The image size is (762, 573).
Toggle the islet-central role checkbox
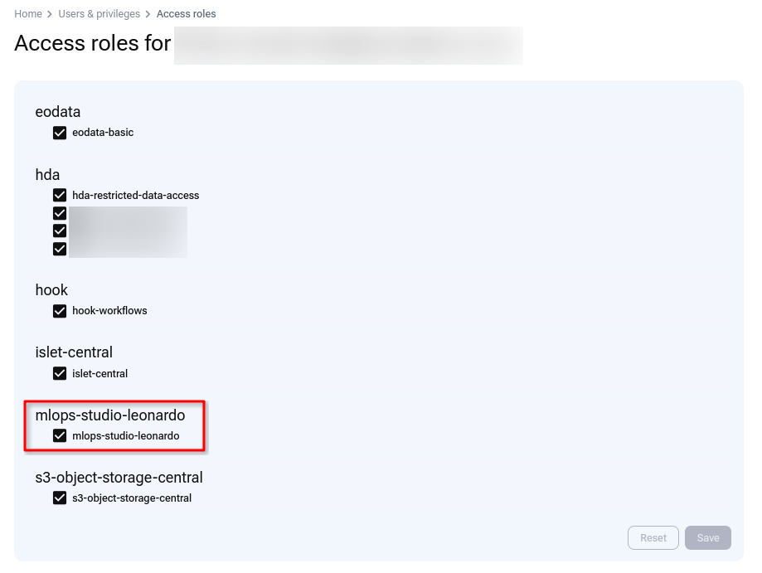coord(60,373)
